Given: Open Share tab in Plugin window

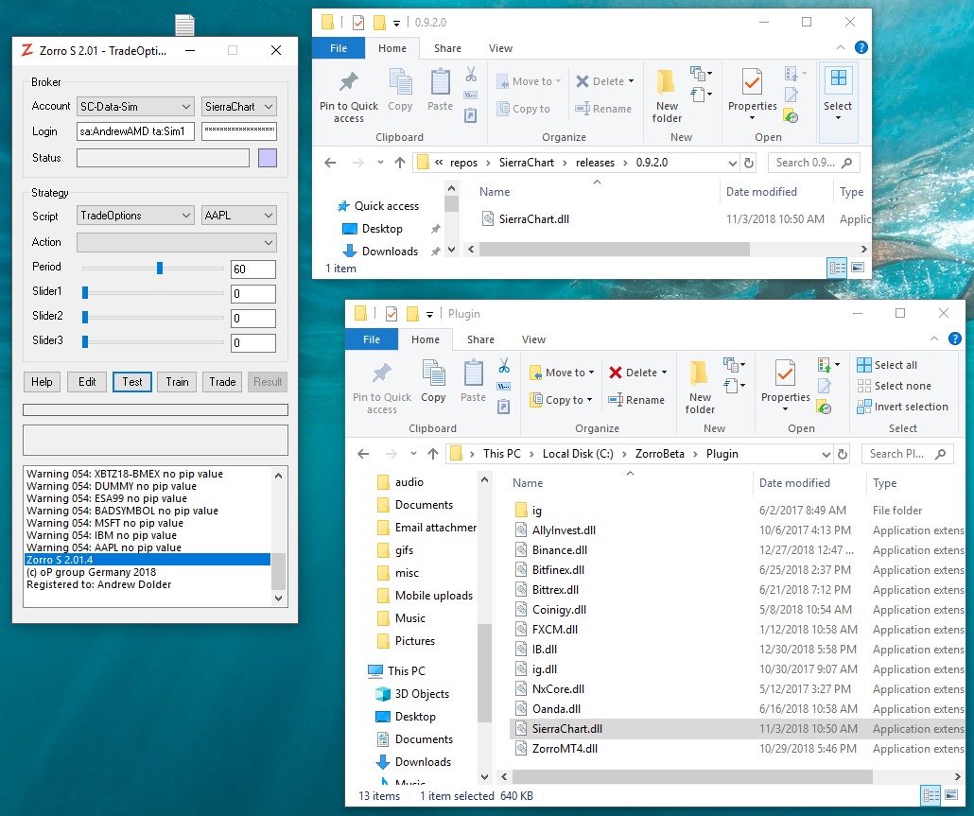Looking at the screenshot, I should pyautogui.click(x=480, y=339).
